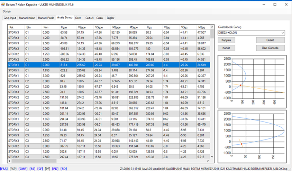This screenshot has width=292, height=171.
Task: Minimize the Bolum 7 Kolon Kapasite window
Action: (x=264, y=4)
